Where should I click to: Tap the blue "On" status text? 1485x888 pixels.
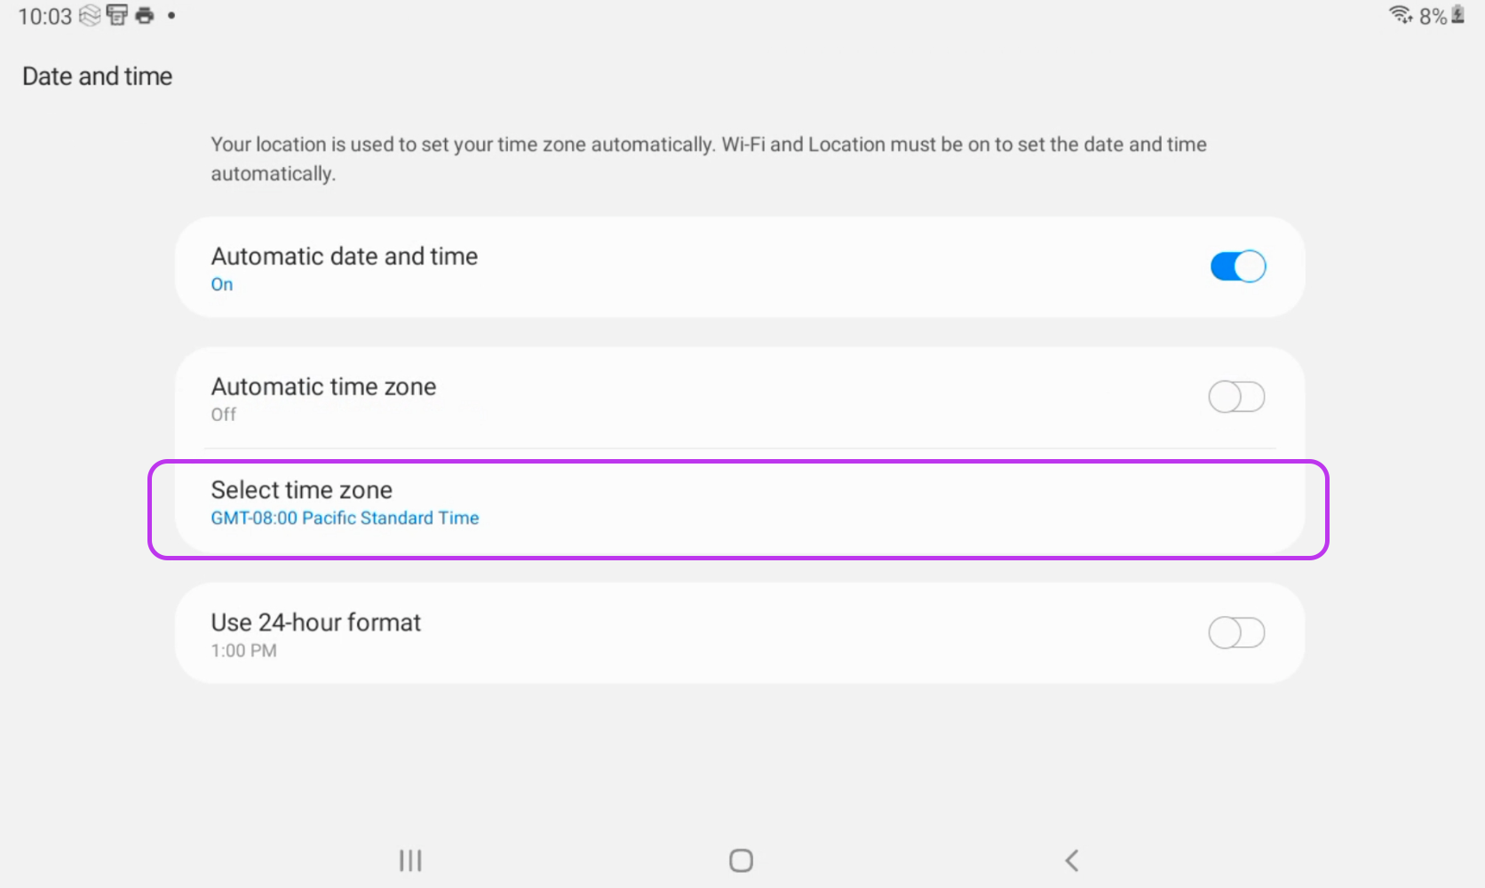[x=222, y=285]
